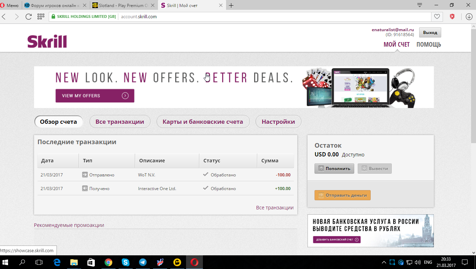The image size is (476, 269).
Task: Go back to the previous page
Action: (4, 16)
